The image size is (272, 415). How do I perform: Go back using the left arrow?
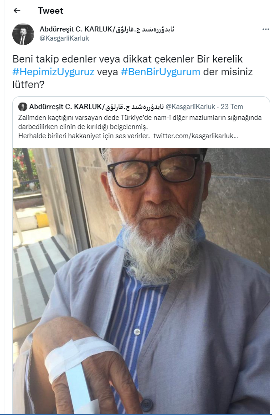[x=17, y=10]
